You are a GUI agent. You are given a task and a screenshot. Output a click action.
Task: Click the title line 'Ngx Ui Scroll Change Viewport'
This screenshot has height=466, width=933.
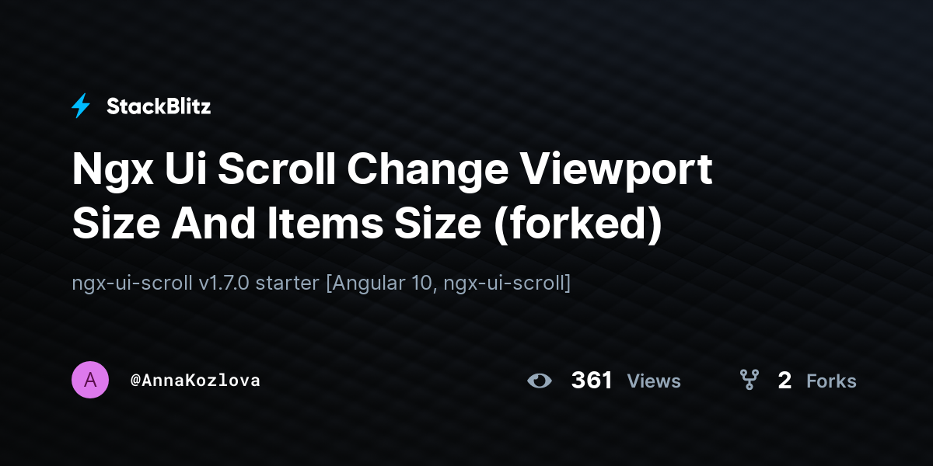point(392,171)
